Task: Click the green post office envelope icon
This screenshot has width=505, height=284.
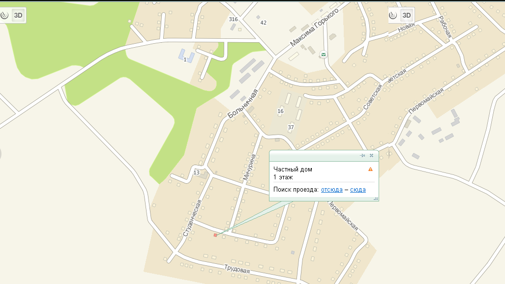Action: pos(324,55)
